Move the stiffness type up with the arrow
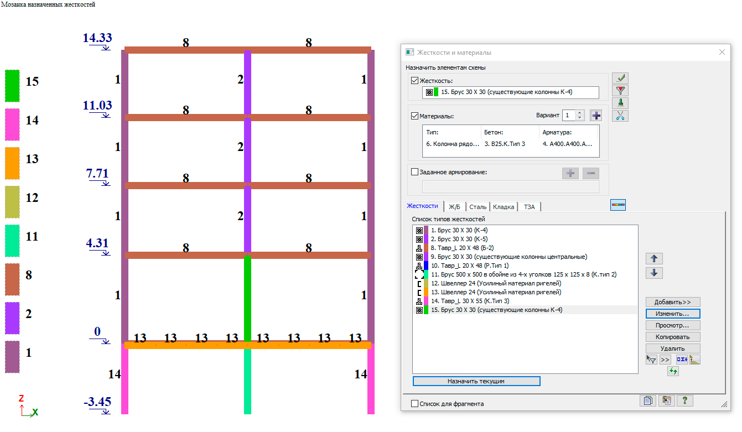The height and width of the screenshot is (432, 742). click(x=654, y=258)
